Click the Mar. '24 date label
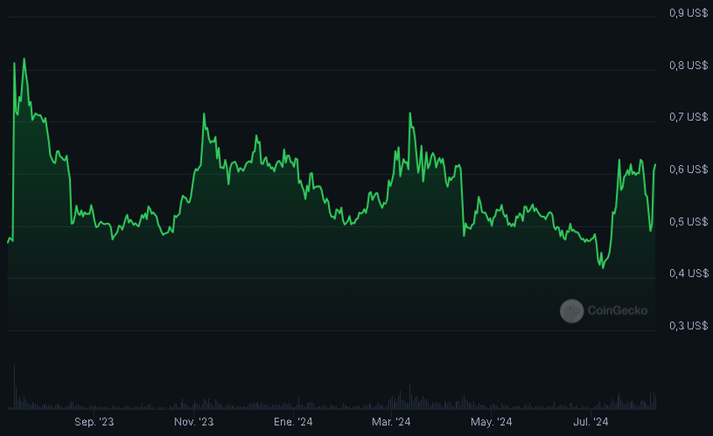Image resolution: width=713 pixels, height=436 pixels. (x=391, y=422)
